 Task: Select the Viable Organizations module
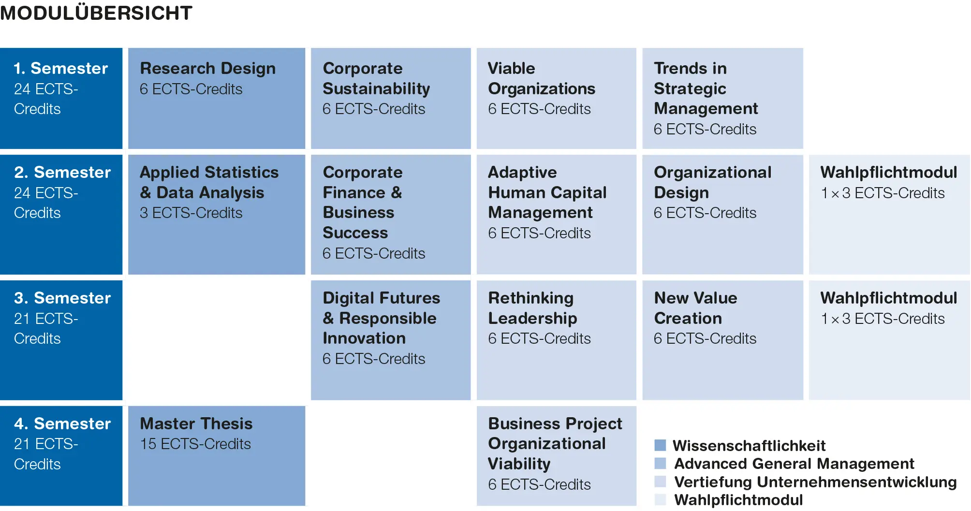click(x=557, y=98)
